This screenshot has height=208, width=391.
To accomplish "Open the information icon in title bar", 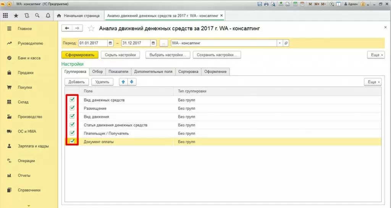I will 363,4.
